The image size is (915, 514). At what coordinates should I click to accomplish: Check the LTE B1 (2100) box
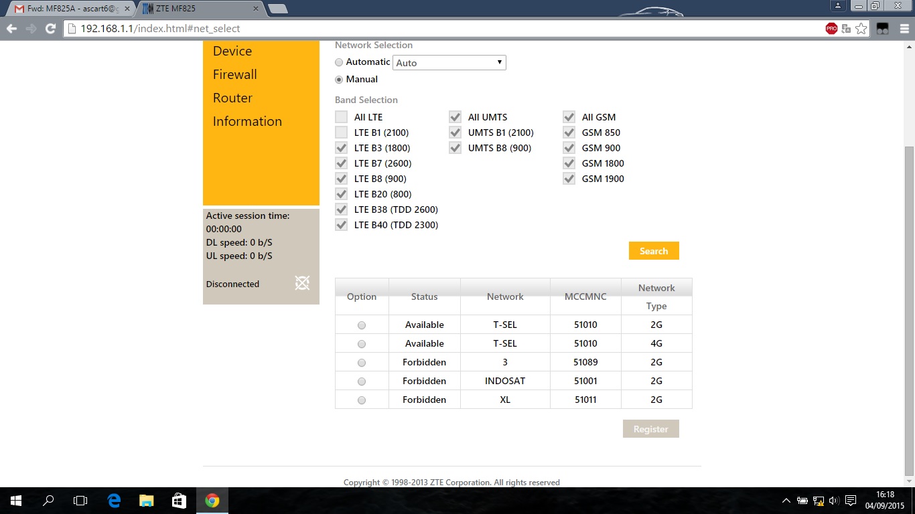342,133
